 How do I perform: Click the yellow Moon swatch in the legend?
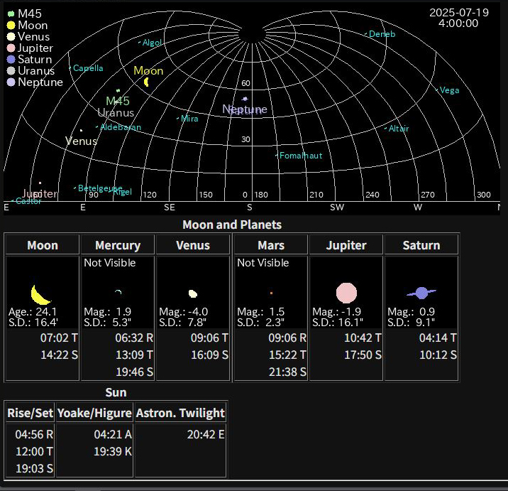11,26
